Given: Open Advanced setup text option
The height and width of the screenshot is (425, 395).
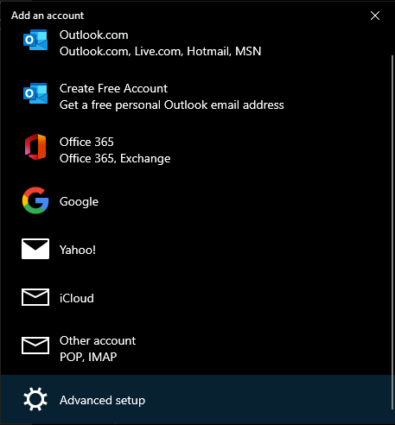Looking at the screenshot, I should coord(102,401).
